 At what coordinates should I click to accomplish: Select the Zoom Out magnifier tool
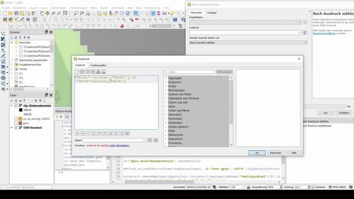[59, 13]
